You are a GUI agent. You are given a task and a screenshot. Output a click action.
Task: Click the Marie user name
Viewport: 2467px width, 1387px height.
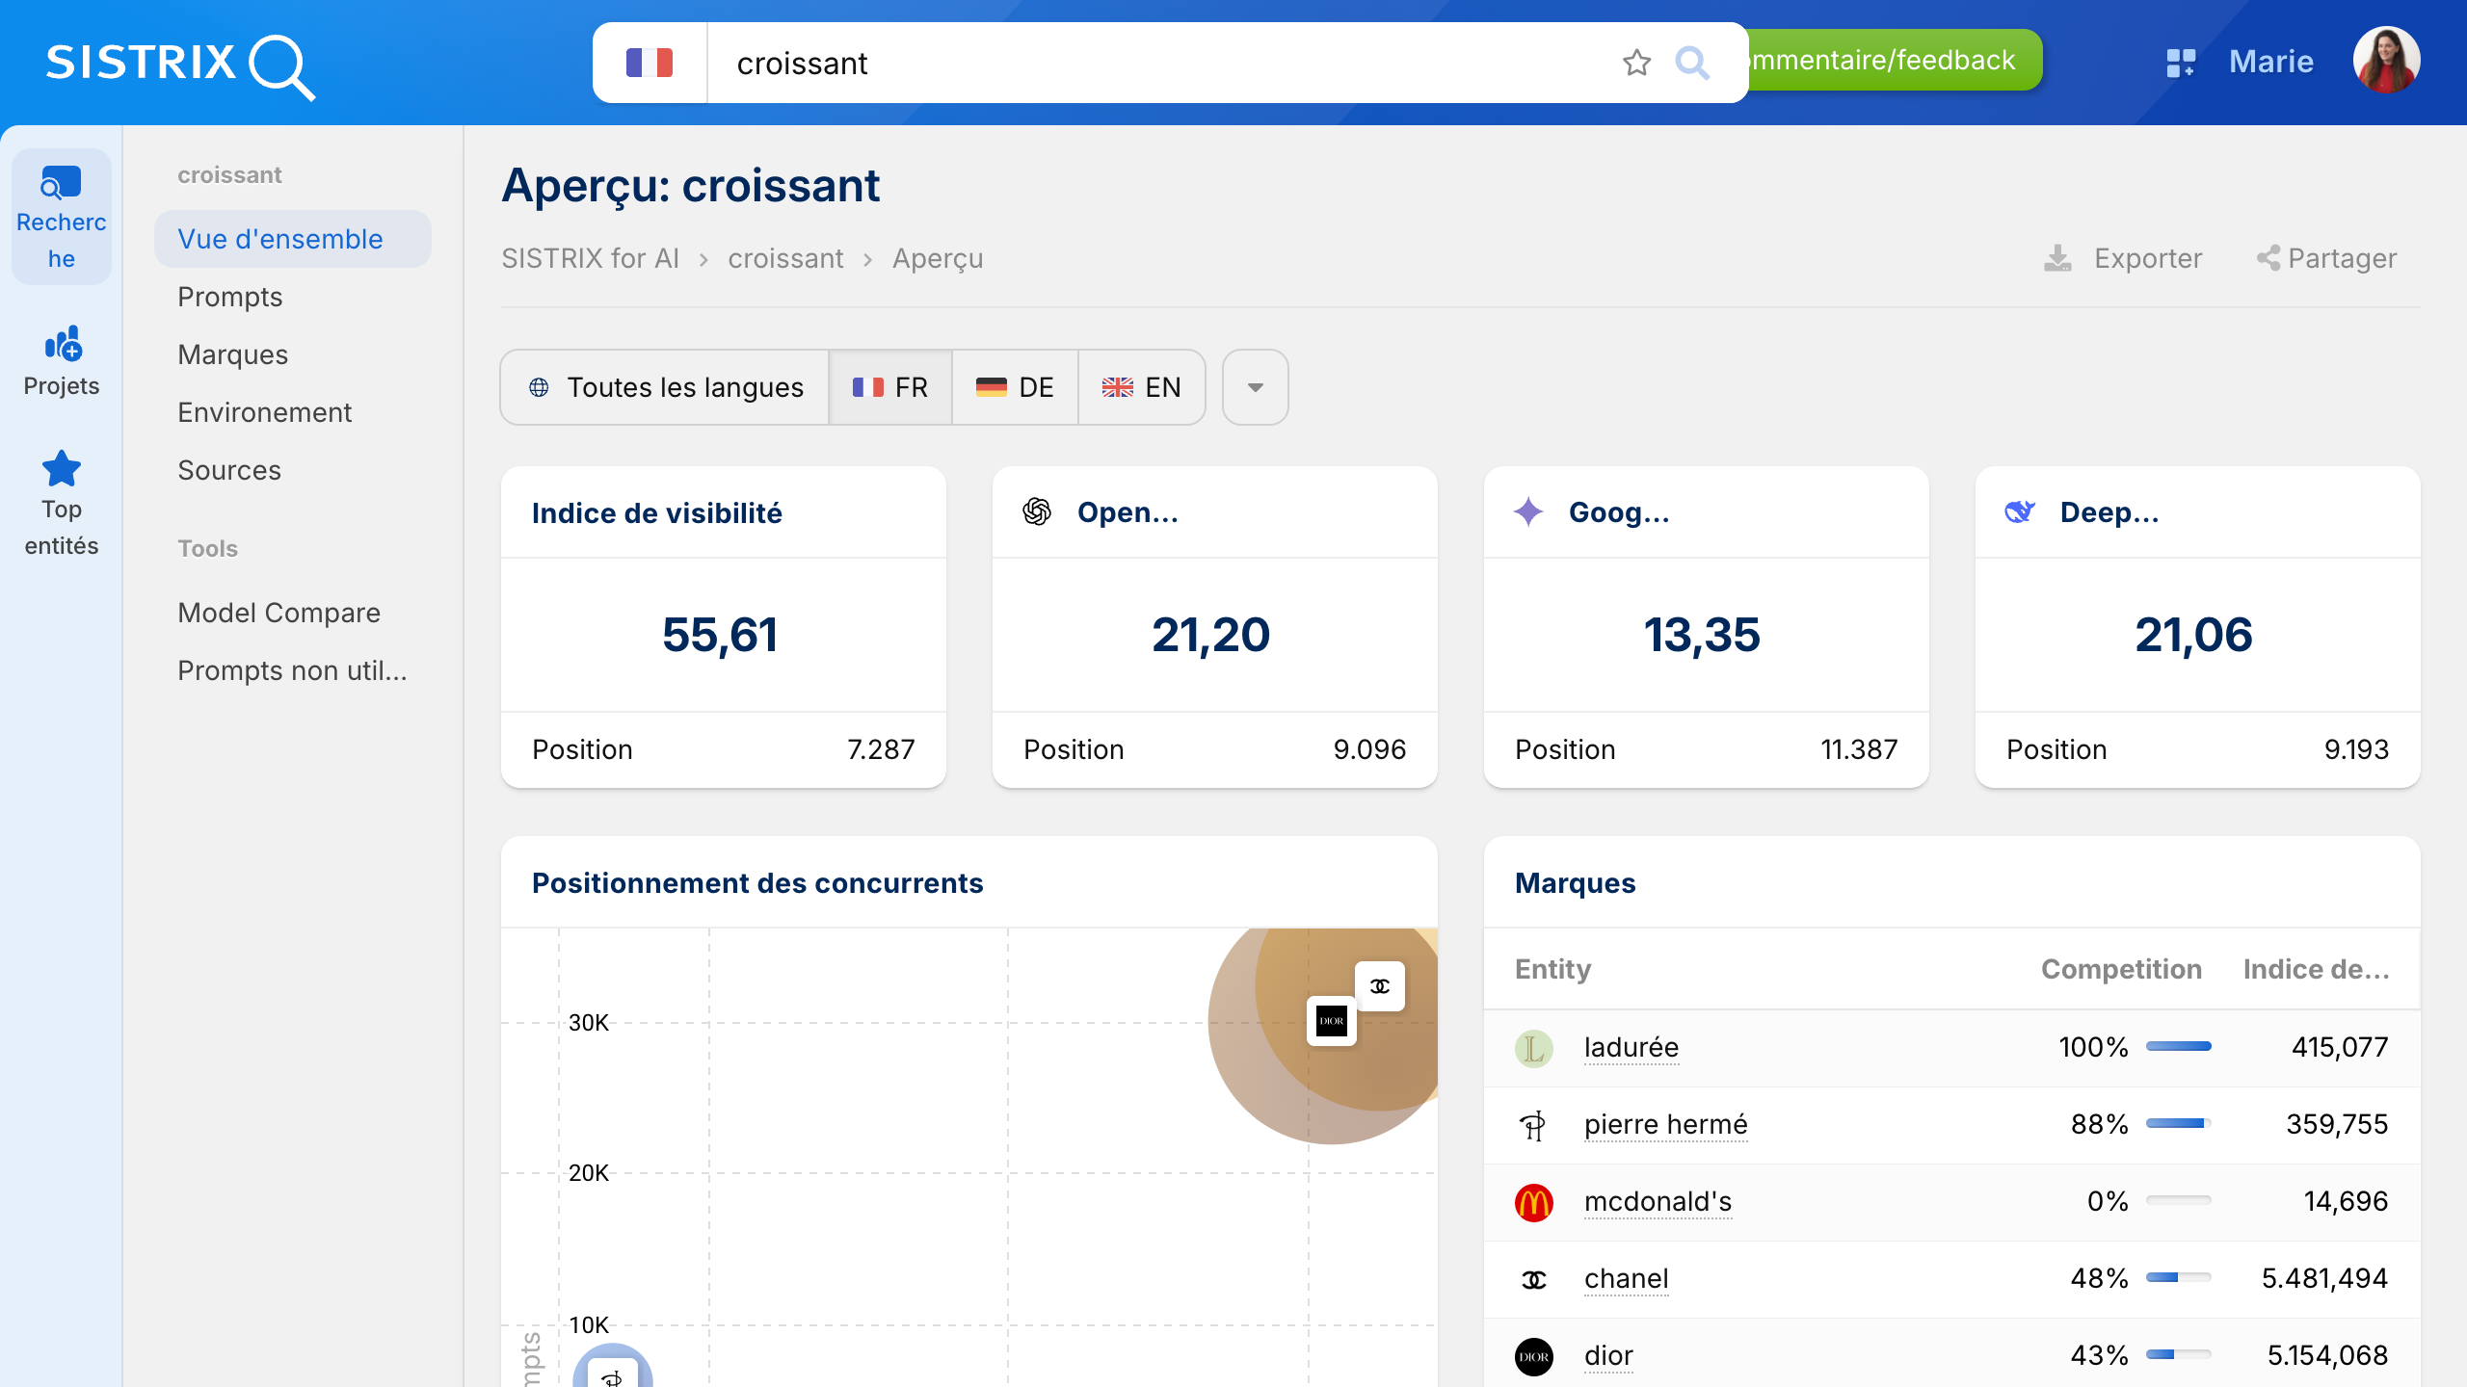point(2270,62)
